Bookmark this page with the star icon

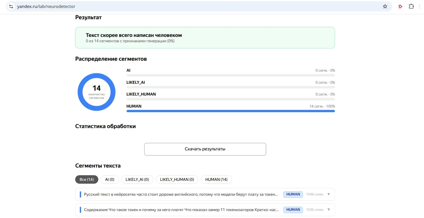click(385, 6)
